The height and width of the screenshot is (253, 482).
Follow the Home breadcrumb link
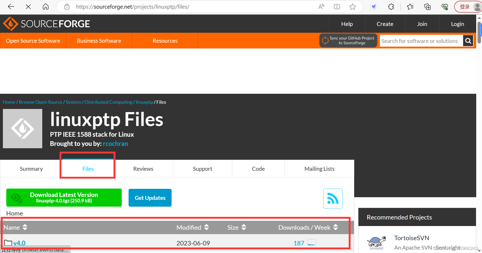tap(9, 102)
